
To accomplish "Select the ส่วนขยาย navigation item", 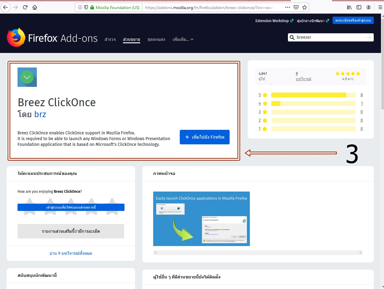I will point(131,39).
